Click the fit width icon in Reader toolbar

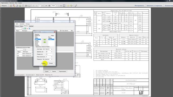61,6
